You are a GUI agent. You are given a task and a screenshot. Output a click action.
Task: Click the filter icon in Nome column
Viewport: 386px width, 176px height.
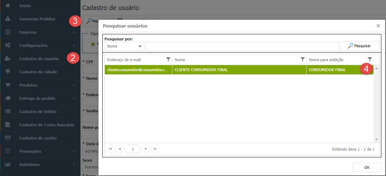point(302,59)
